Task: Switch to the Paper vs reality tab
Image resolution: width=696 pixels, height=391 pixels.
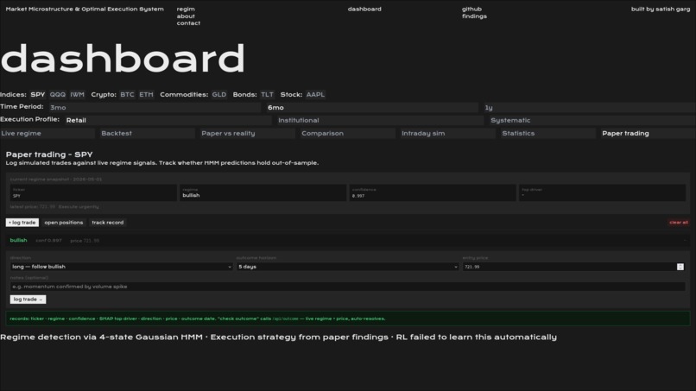Action: click(x=248, y=133)
